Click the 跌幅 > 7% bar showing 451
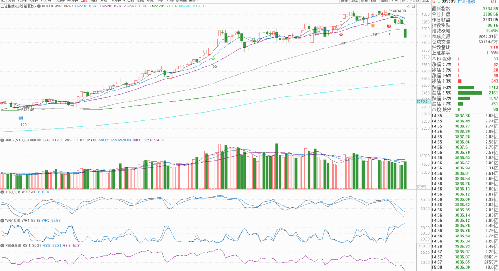The width and height of the screenshot is (499, 271). point(461,104)
